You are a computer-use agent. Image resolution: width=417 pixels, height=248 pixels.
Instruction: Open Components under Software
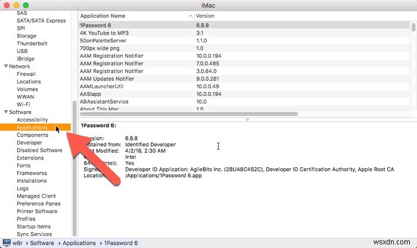(x=32, y=135)
